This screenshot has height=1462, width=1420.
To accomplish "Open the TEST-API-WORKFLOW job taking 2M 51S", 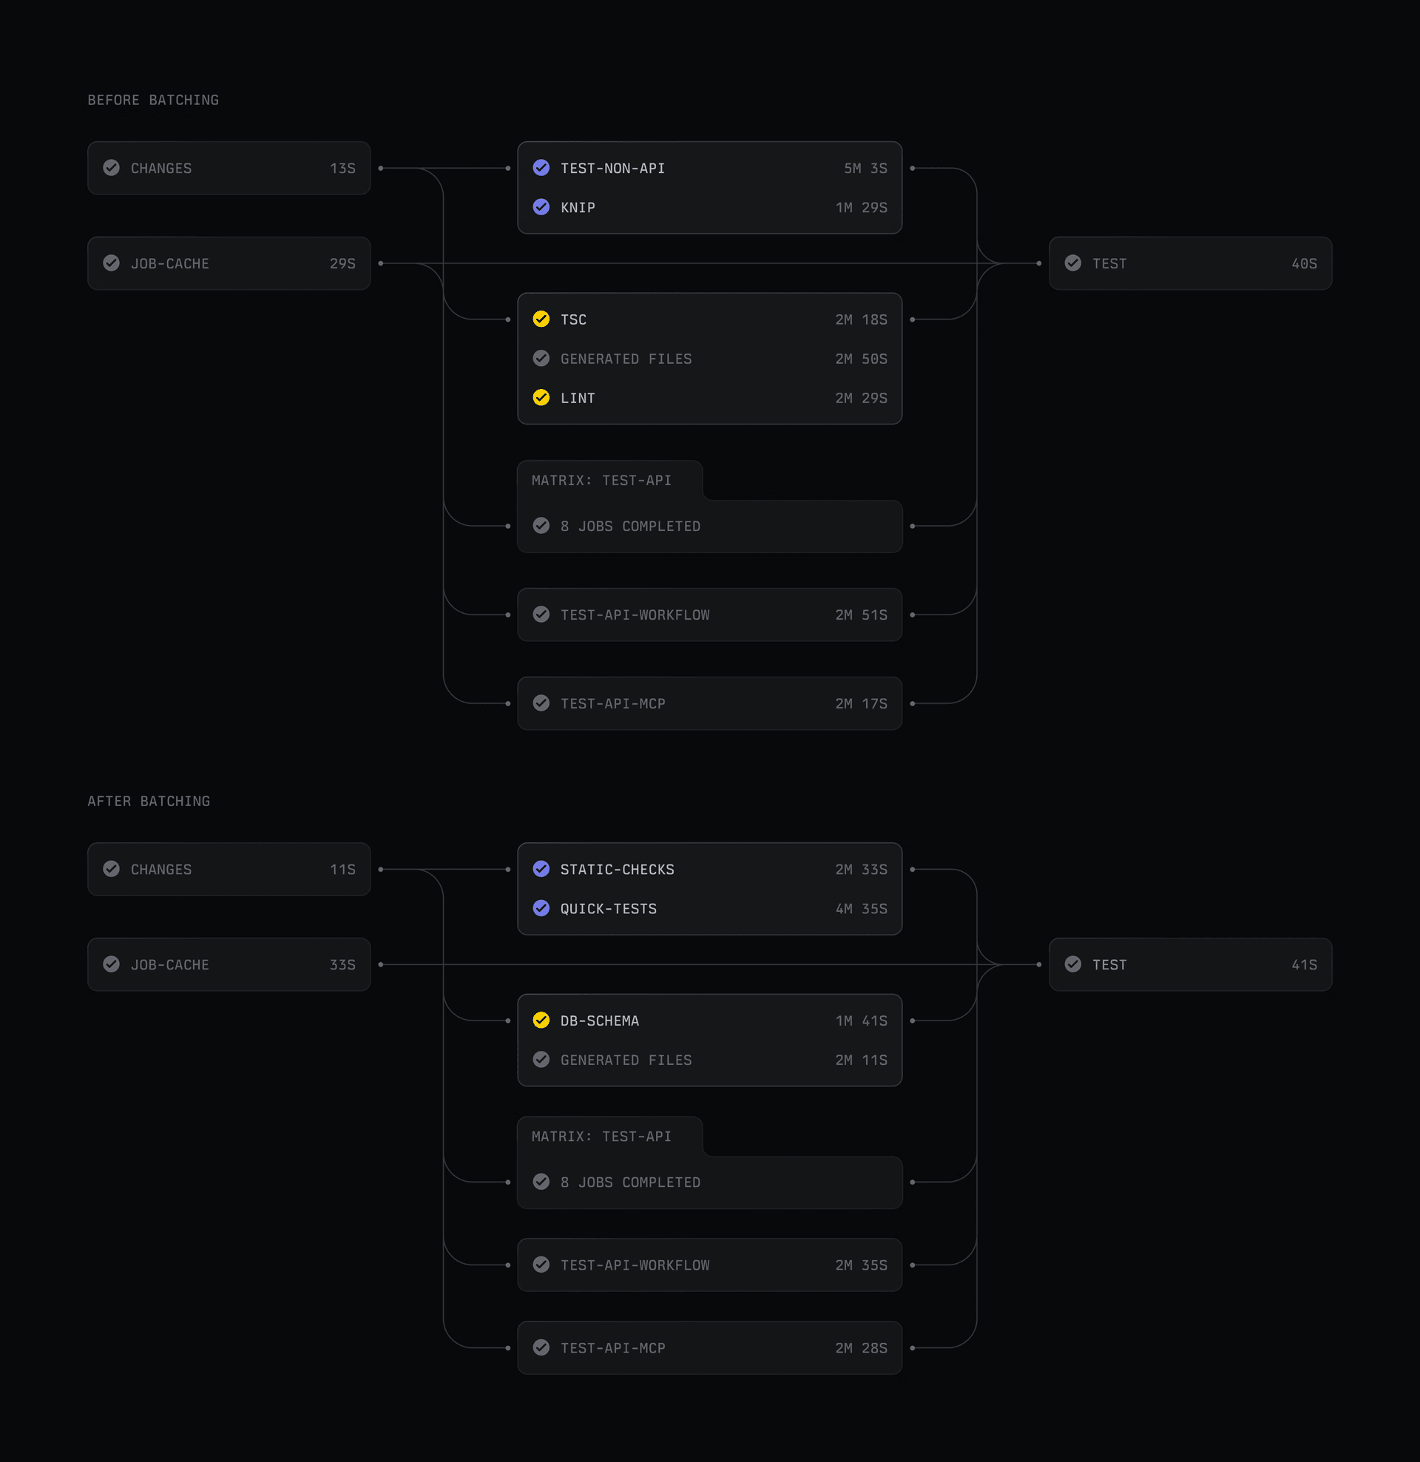I will (709, 615).
